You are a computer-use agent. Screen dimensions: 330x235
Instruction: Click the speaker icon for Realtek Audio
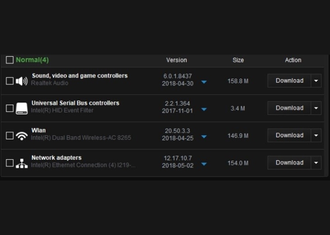(22, 81)
